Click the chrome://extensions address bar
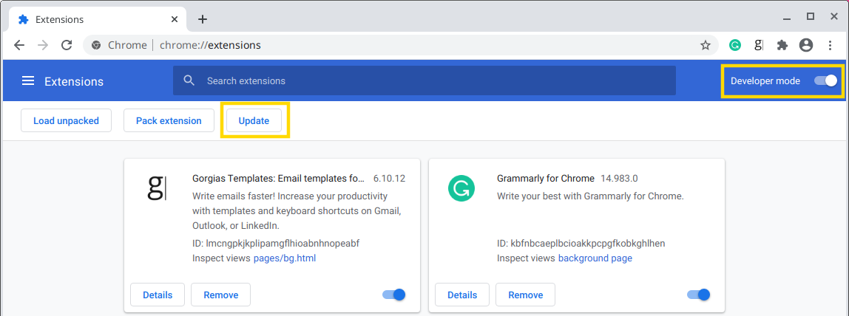Viewport: 849px width, 316px height. click(401, 45)
